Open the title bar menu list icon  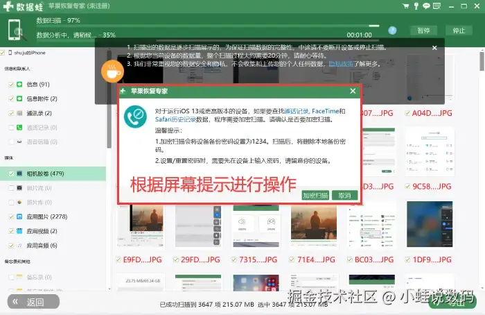click(436, 6)
